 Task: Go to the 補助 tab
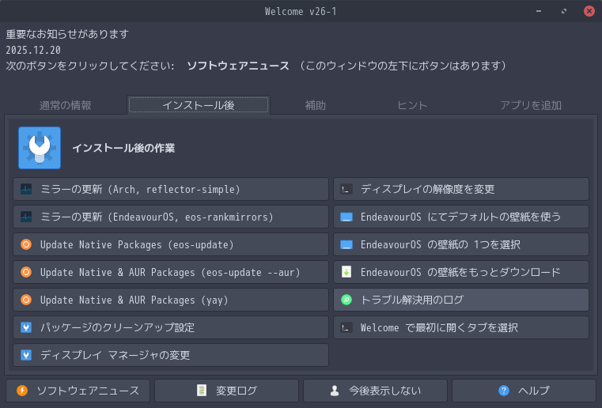(316, 105)
